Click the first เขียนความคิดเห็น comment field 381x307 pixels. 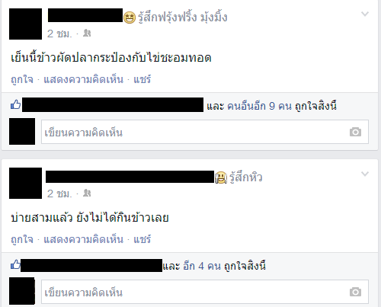[x=205, y=132]
